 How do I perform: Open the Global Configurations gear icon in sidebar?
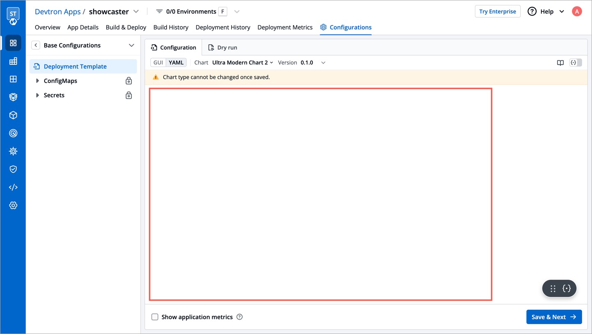pos(13,206)
